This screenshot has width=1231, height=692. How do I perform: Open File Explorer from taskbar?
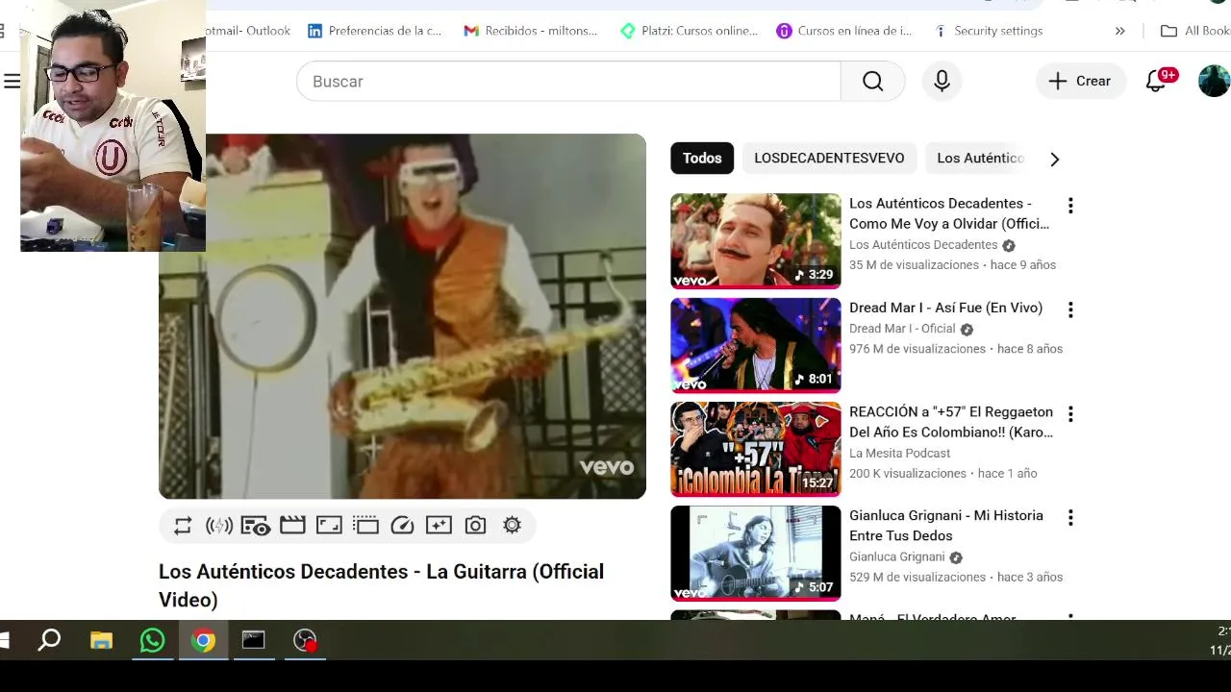101,640
